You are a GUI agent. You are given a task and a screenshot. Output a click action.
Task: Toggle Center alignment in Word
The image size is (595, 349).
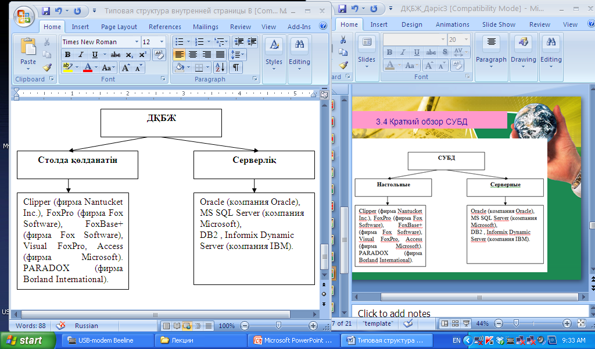pos(193,55)
